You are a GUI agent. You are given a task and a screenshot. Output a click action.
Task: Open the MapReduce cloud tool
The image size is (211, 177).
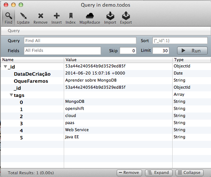tap(90, 18)
